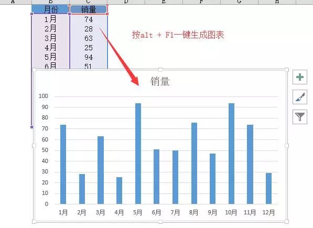Select the 0 value axis label

tap(47, 204)
